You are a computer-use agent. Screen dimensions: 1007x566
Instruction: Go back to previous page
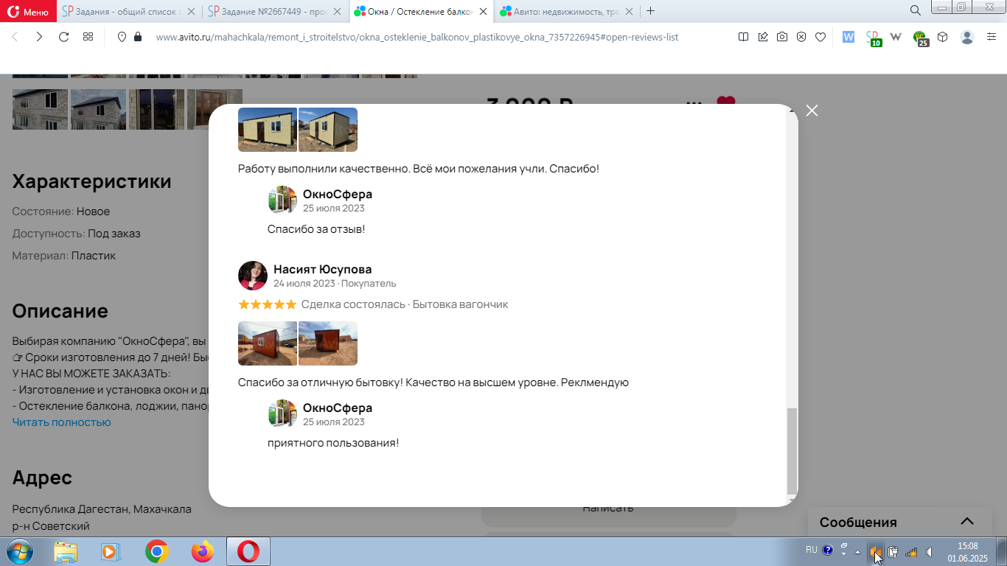pos(15,37)
